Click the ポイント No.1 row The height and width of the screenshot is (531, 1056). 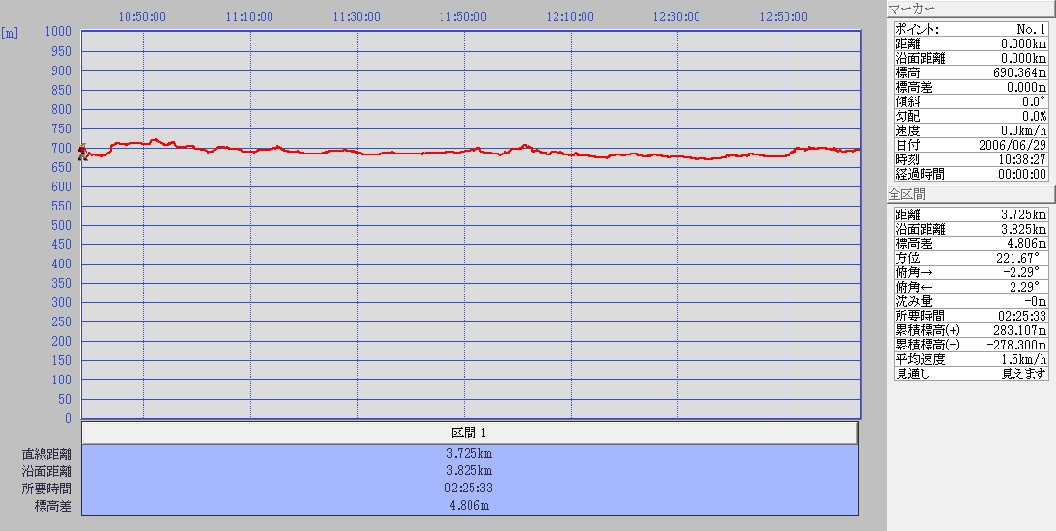point(969,29)
